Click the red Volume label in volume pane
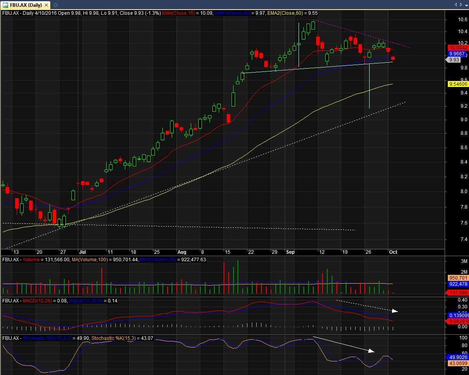Image resolution: width=469 pixels, height=375 pixels. pos(31,260)
